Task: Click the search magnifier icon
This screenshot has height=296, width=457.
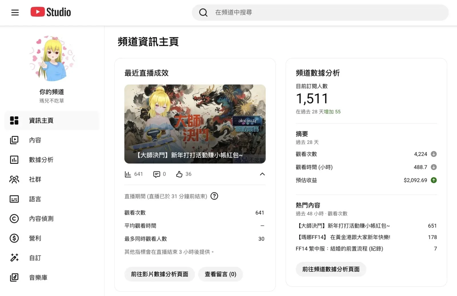Action: (203, 13)
